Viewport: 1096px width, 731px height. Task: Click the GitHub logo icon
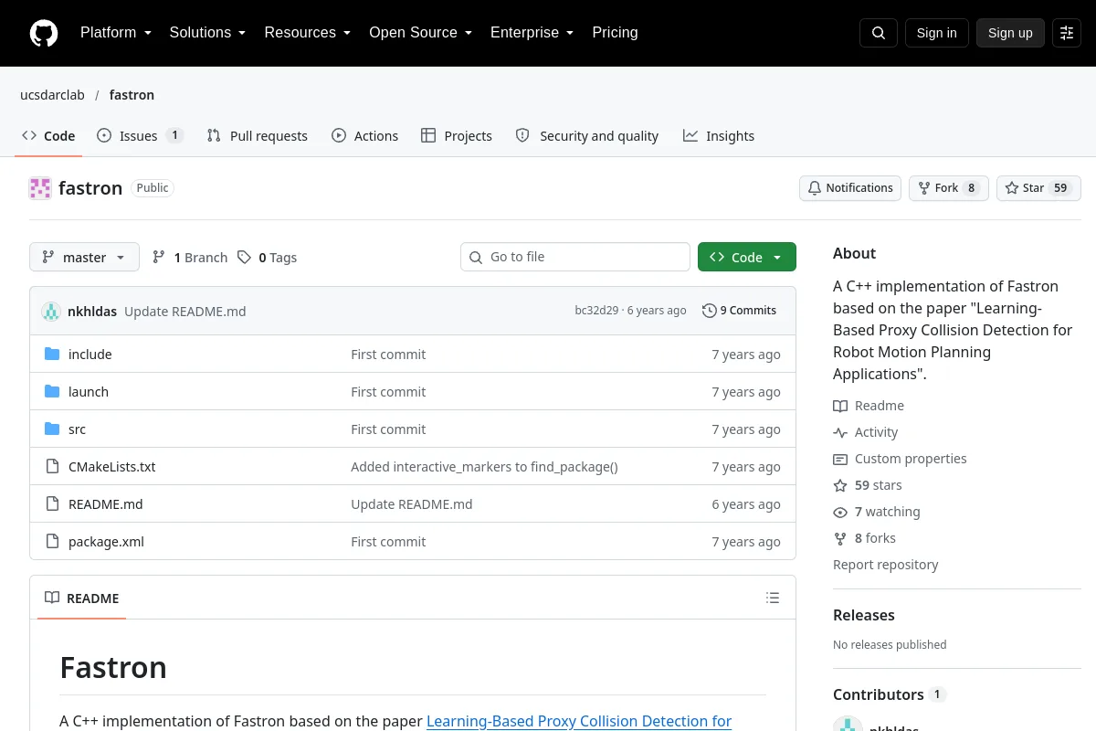tap(44, 33)
